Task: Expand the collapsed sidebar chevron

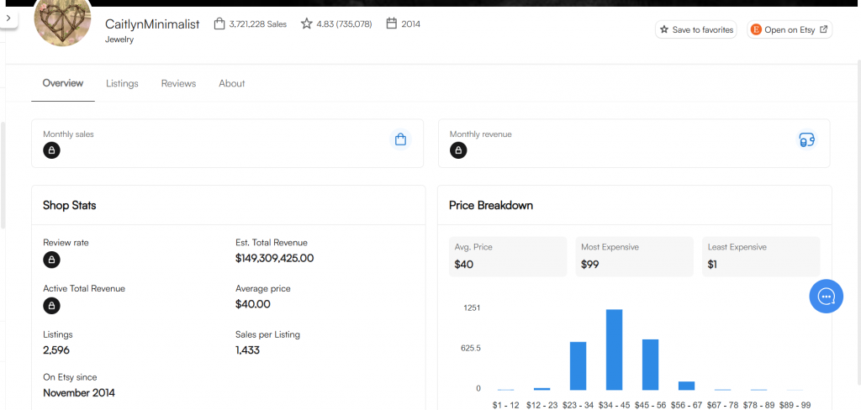Action: 8,18
